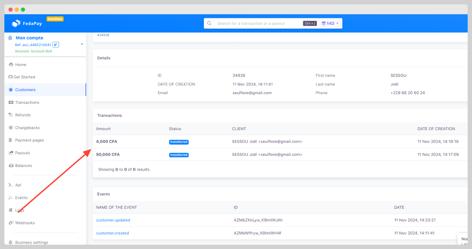This screenshot has width=472, height=249.
Task: Click the Business settings lock icon
Action: pyautogui.click(x=11, y=242)
